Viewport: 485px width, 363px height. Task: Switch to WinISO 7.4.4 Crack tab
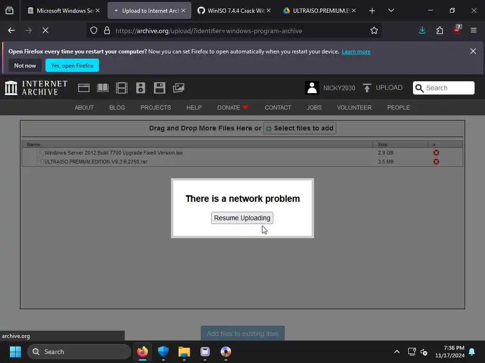[x=234, y=10]
